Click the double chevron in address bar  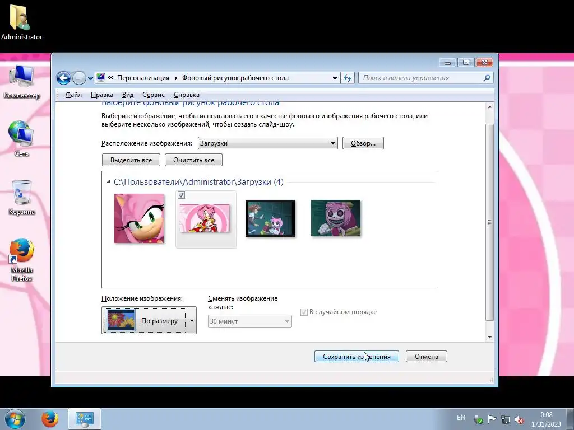click(110, 77)
